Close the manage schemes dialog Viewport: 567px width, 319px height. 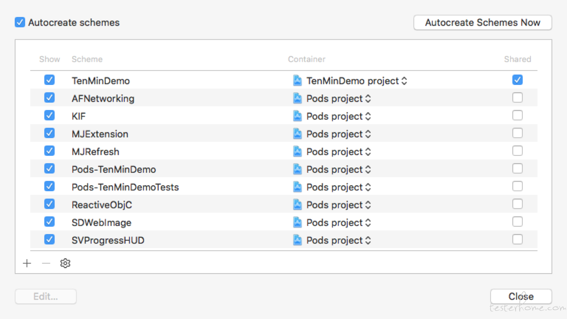click(521, 296)
